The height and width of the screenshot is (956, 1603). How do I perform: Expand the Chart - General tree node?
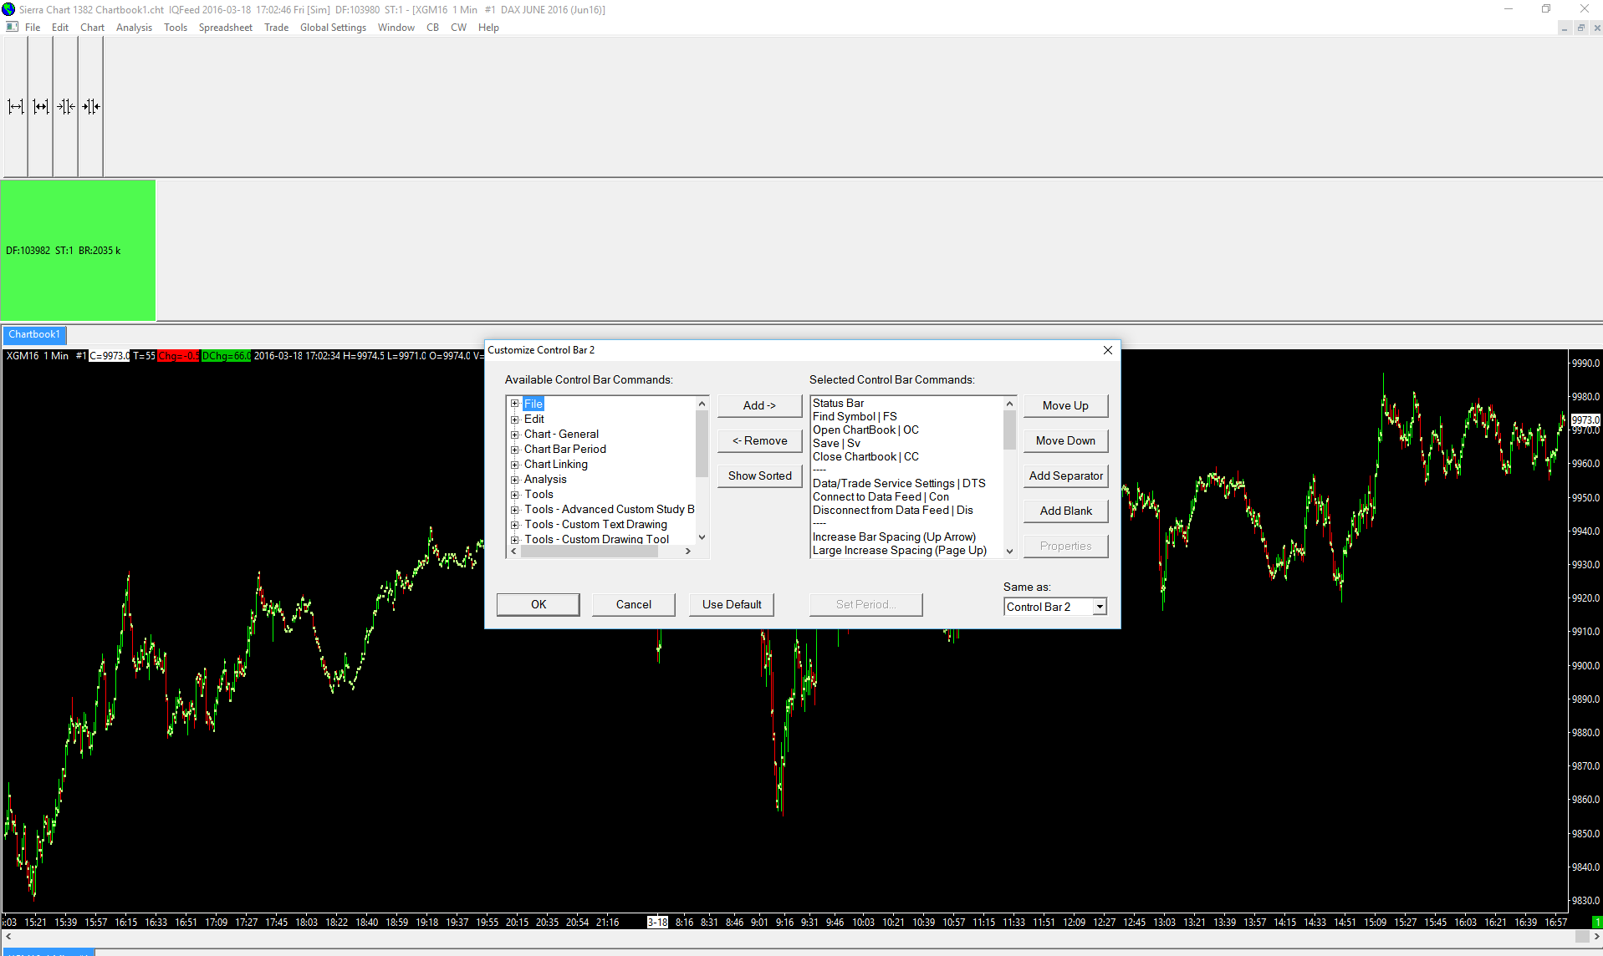pos(515,434)
